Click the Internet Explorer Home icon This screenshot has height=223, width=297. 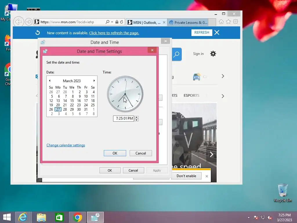pos(221,22)
